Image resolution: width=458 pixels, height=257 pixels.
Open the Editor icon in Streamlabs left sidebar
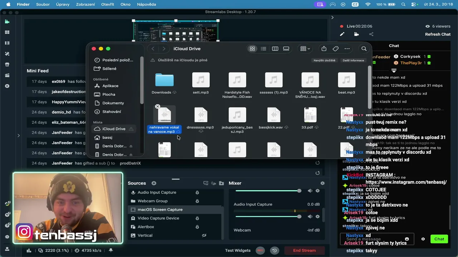[7, 21]
